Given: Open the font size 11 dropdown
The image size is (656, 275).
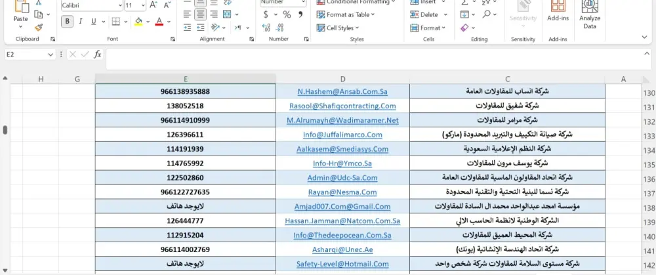Looking at the screenshot, I should pos(143,5).
